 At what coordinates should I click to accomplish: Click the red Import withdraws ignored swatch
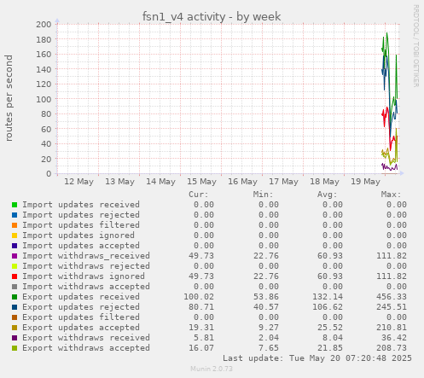[15, 276]
